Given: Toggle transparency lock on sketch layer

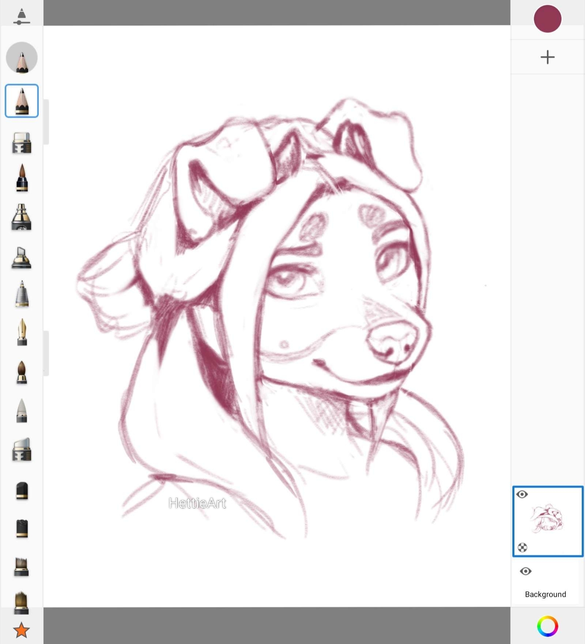Looking at the screenshot, I should 522,547.
